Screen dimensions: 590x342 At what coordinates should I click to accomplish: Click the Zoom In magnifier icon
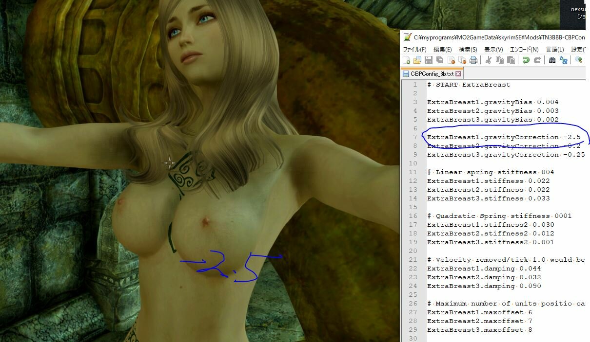(x=578, y=60)
